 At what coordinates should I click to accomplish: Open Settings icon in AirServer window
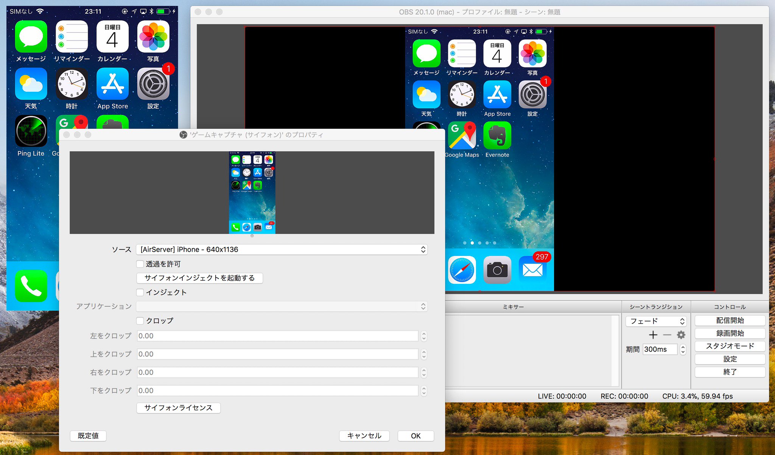[153, 84]
